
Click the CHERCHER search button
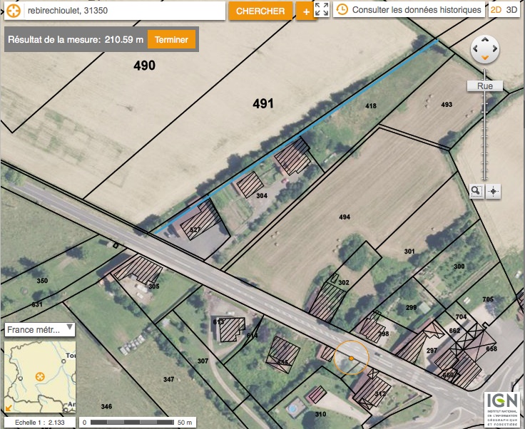pyautogui.click(x=260, y=11)
